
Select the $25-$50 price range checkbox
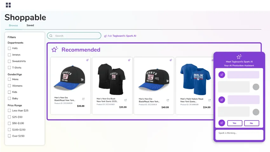pos(9,117)
